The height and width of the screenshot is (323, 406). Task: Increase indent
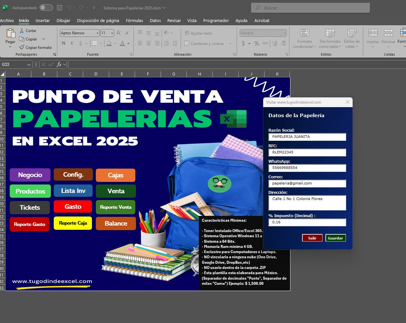[175, 43]
